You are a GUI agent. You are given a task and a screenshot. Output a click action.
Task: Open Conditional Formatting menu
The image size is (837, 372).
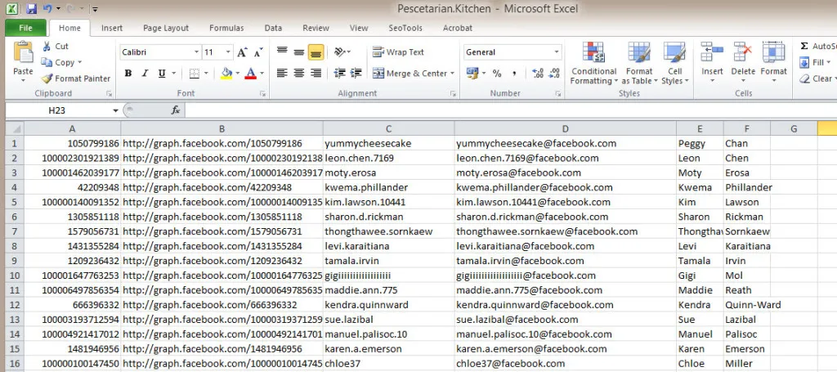[x=593, y=64]
